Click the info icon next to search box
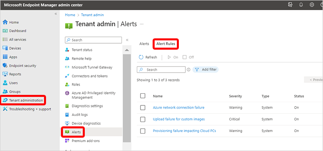The width and height of the screenshot is (323, 151). (x=189, y=69)
